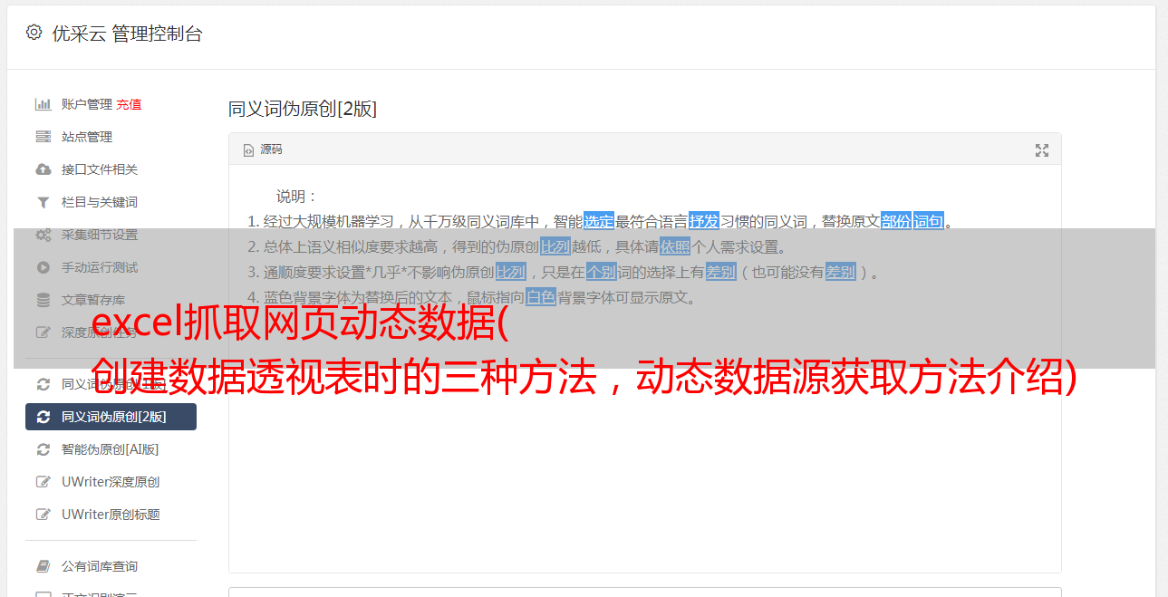
Task: Click the filter icon beside 栏目与关键词
Action: click(43, 202)
